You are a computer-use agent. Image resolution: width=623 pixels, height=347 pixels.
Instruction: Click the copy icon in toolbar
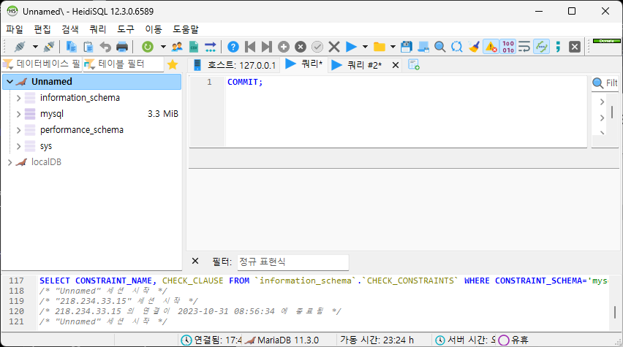[x=71, y=47]
